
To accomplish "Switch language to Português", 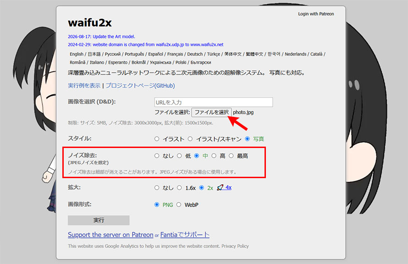I will [x=134, y=54].
